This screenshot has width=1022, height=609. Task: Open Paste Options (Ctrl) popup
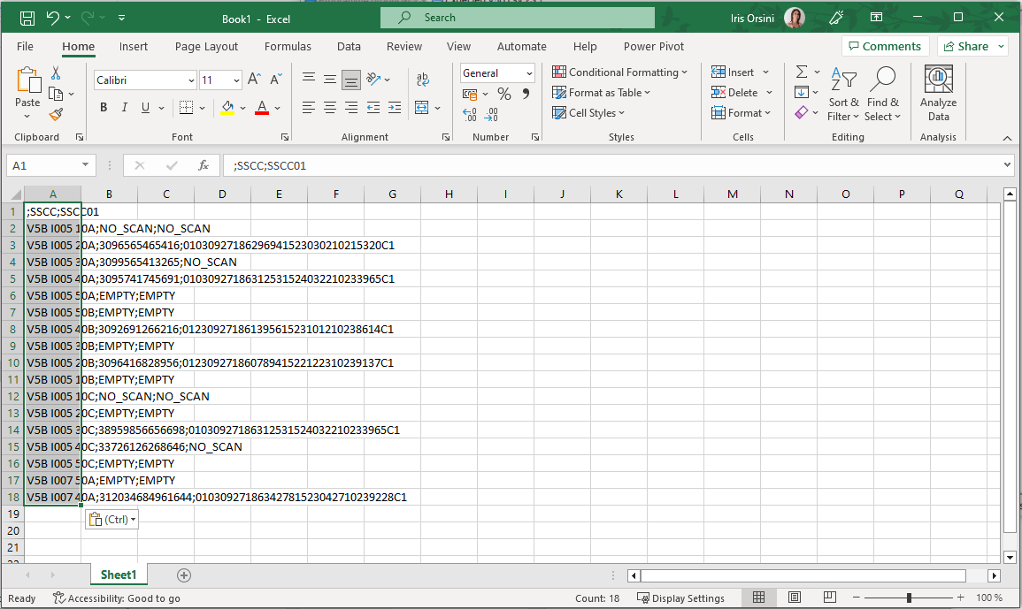tap(111, 519)
